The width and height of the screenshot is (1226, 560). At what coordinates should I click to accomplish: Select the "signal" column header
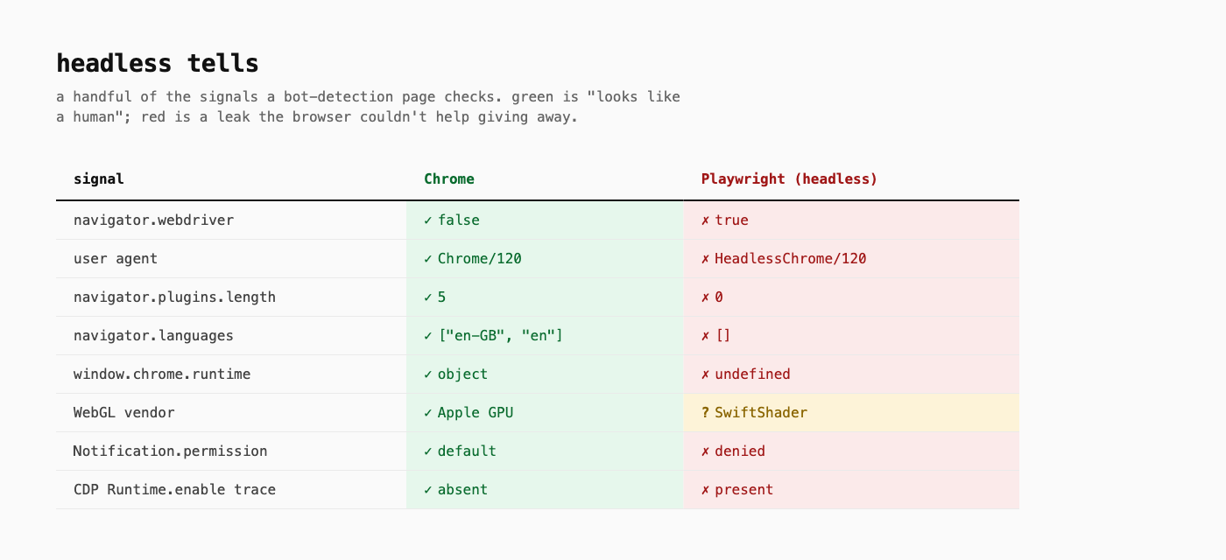pos(99,178)
